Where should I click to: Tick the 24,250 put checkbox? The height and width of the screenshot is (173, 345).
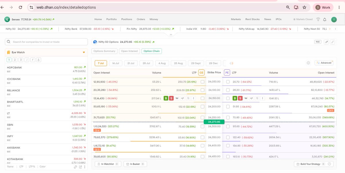(x=228, y=117)
